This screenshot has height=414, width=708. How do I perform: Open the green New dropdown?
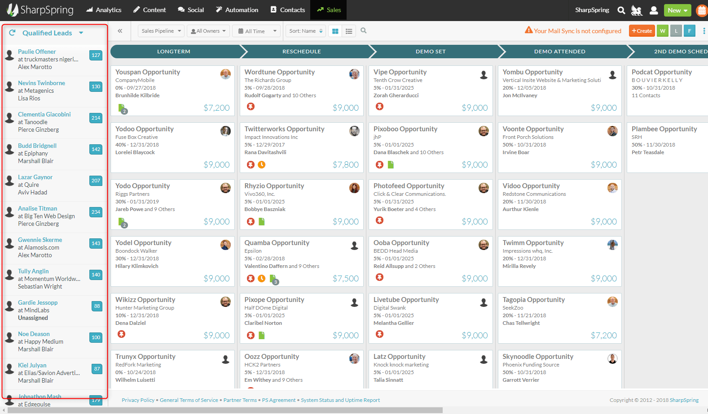(677, 10)
